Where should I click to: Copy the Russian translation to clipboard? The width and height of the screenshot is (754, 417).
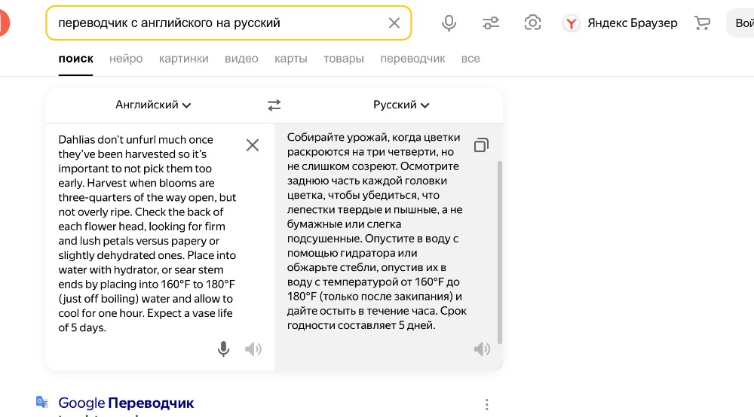[481, 145]
